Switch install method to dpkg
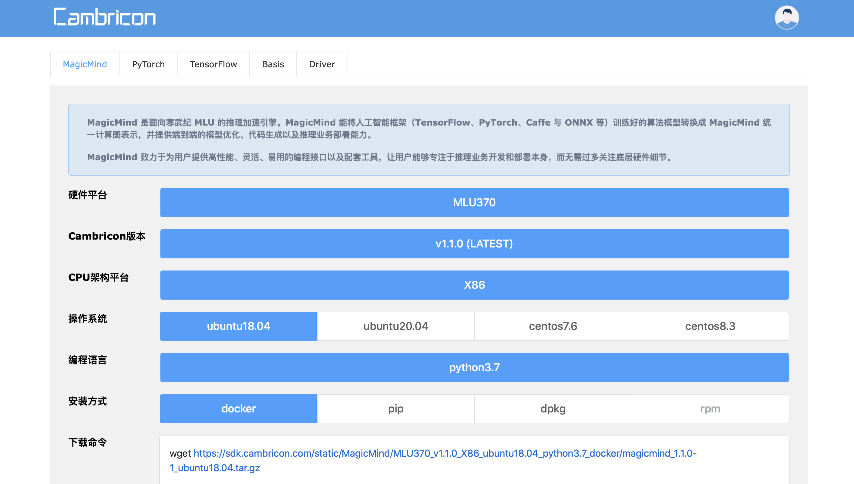 [553, 408]
